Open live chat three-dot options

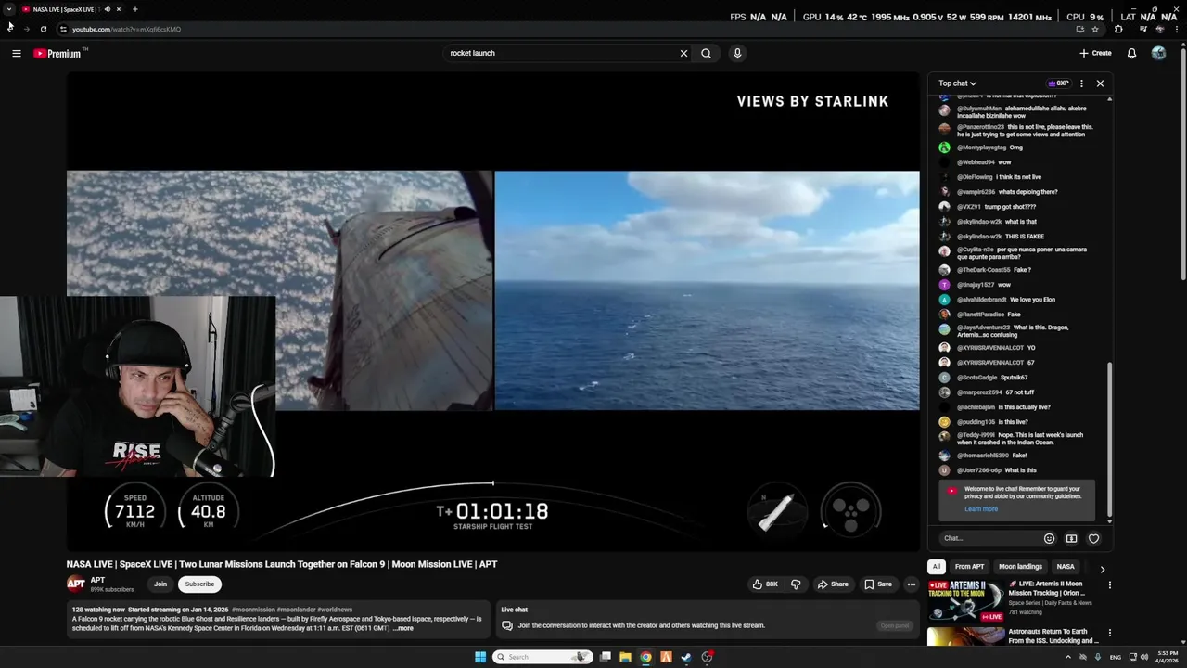(1081, 83)
